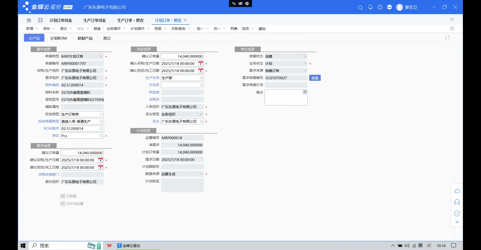
Task: Toggle the 已预留 checkbox
Action: pyautogui.click(x=63, y=196)
